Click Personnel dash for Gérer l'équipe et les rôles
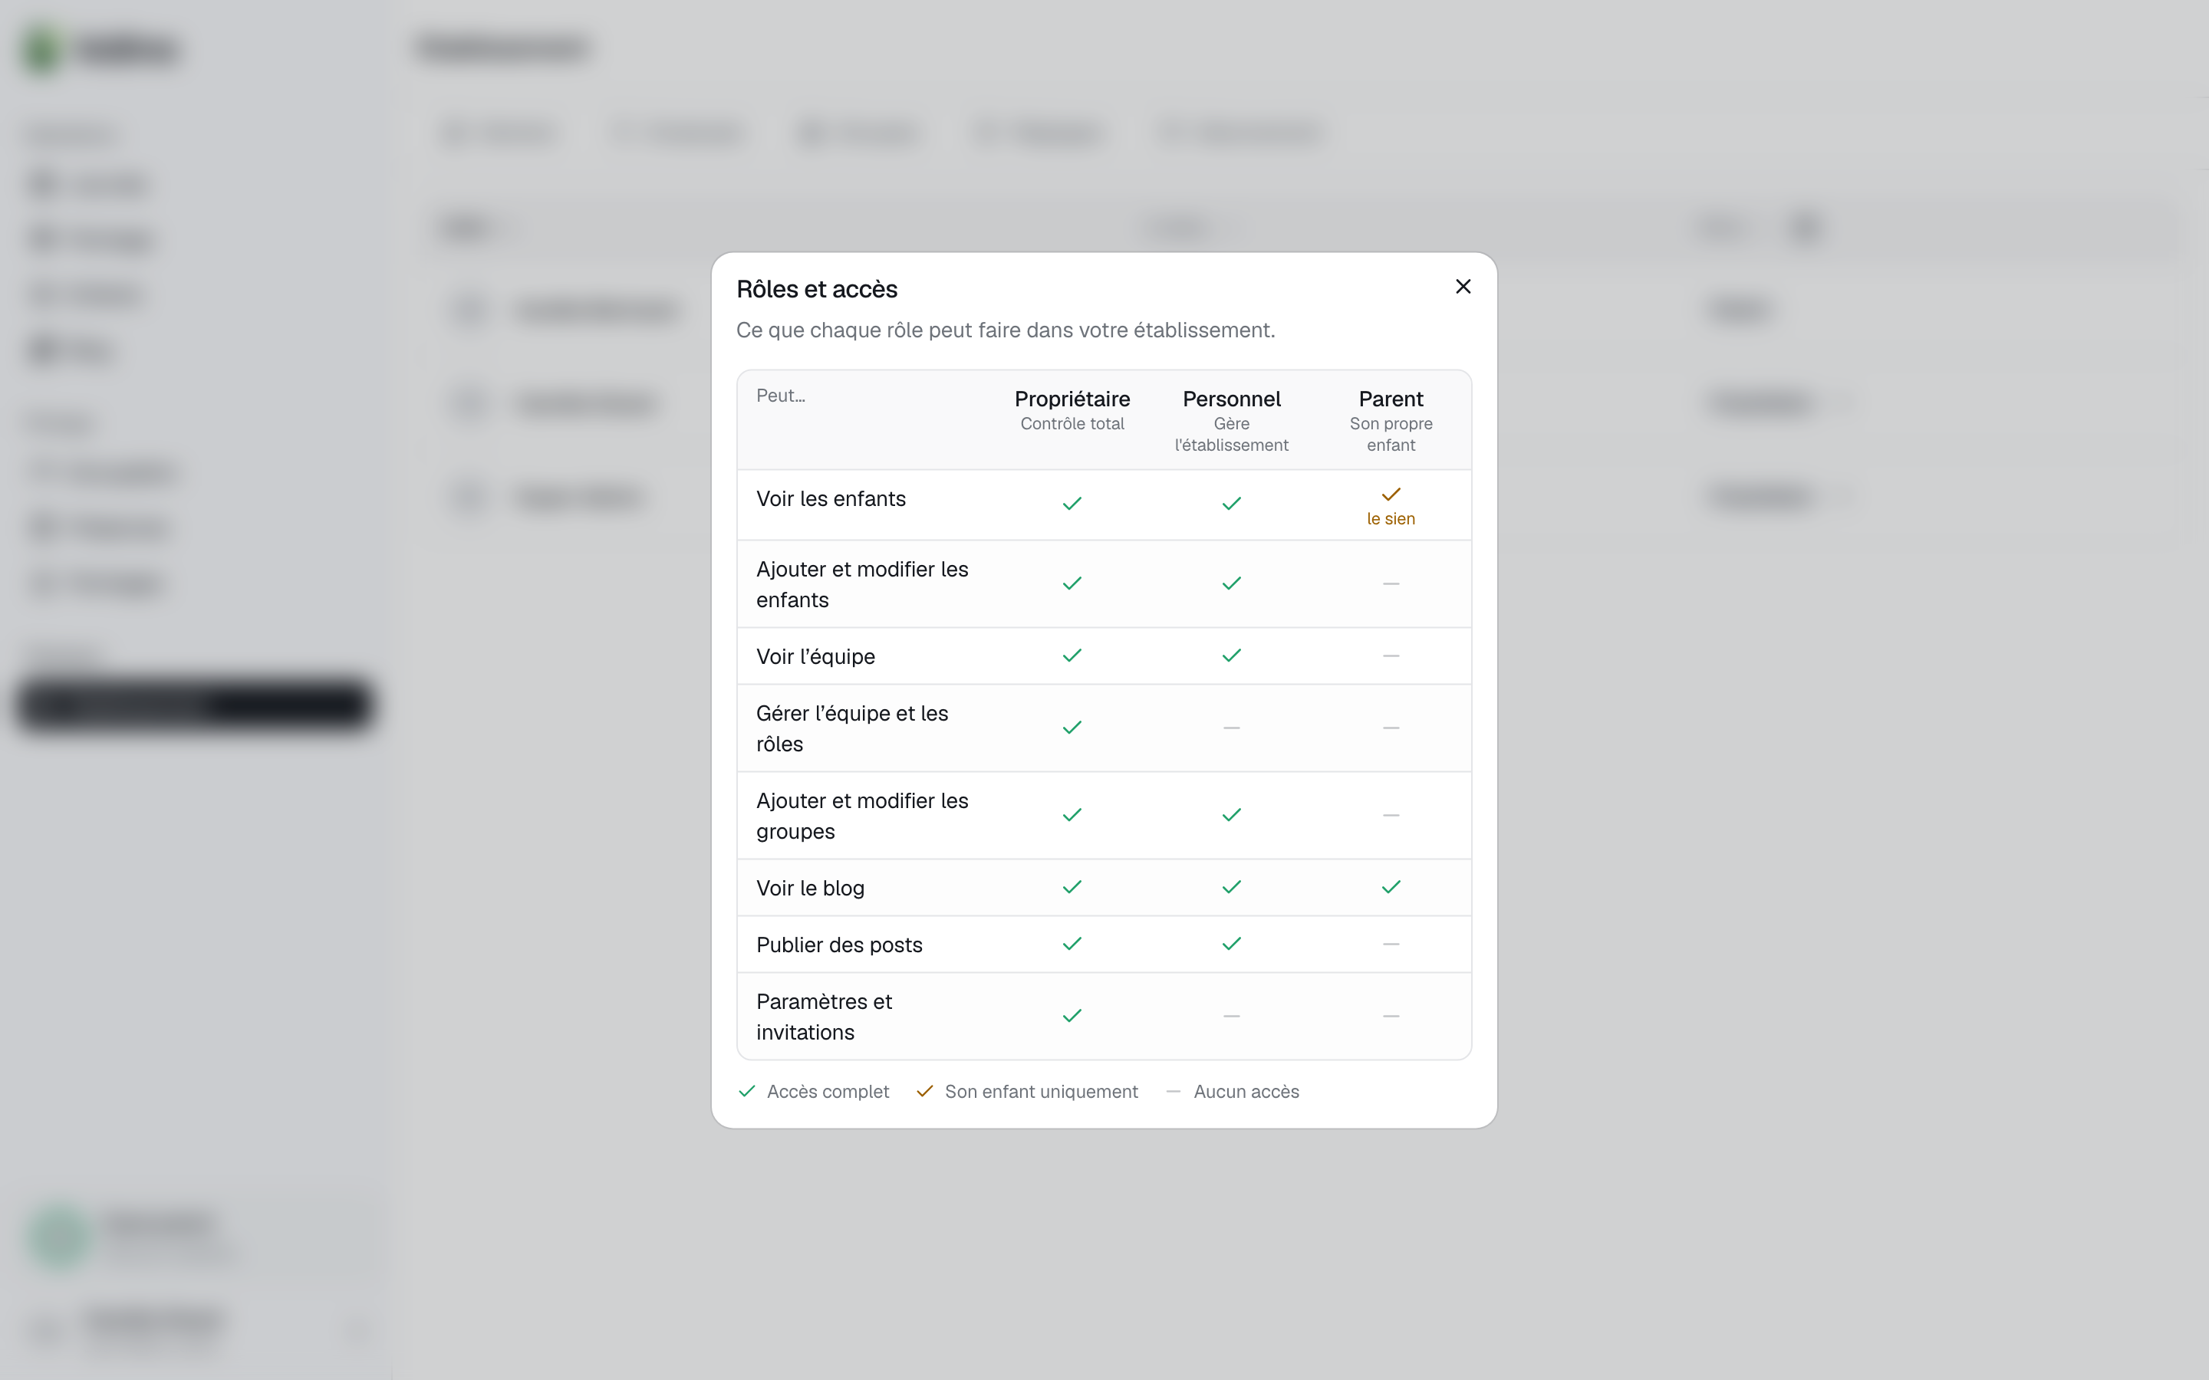Screen dimensions: 2209x1380 (1231, 728)
